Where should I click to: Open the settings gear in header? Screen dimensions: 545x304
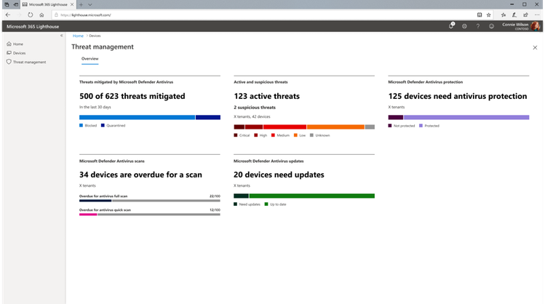click(x=464, y=26)
